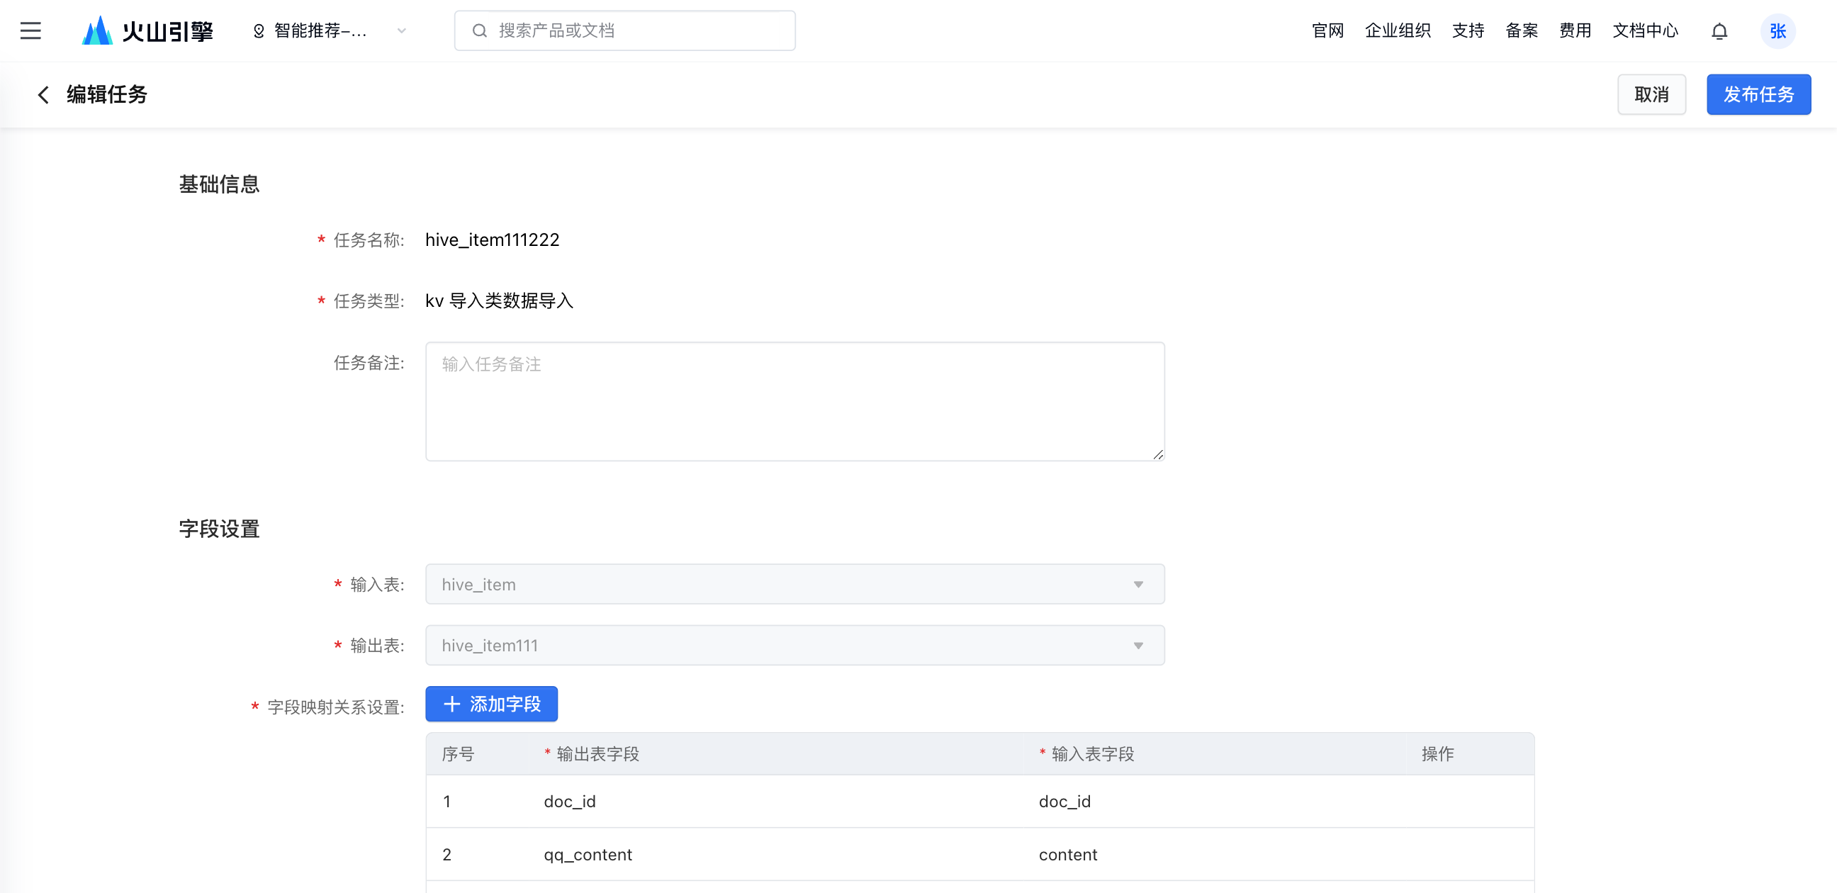Open the 输出表 hive_item111 dropdown
This screenshot has width=1837, height=893.
pyautogui.click(x=795, y=646)
